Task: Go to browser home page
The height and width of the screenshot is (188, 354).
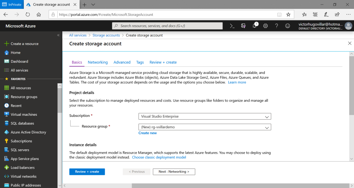Action: pyautogui.click(x=39, y=15)
